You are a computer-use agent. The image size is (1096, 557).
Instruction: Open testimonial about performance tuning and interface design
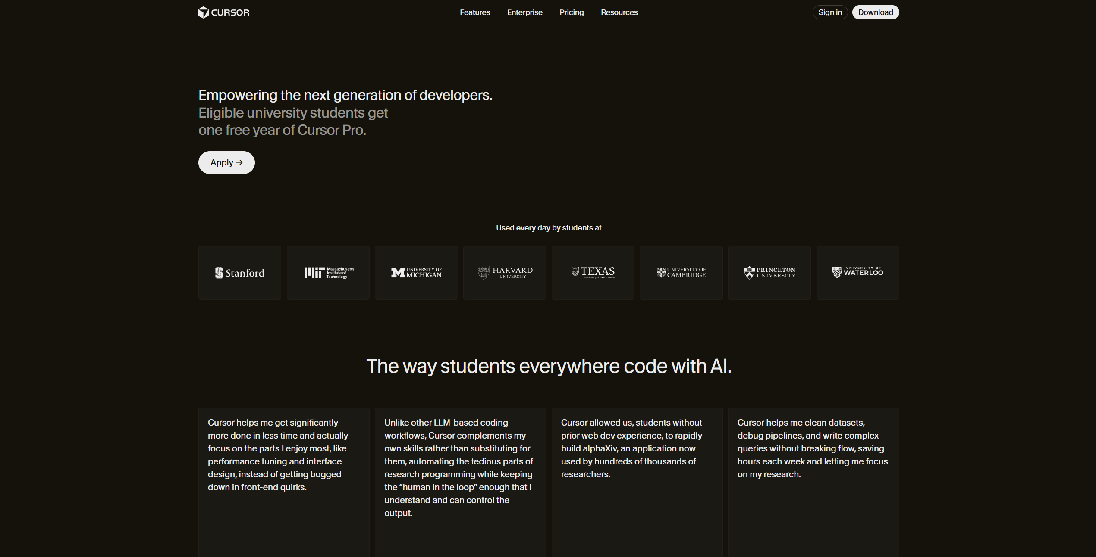284,482
